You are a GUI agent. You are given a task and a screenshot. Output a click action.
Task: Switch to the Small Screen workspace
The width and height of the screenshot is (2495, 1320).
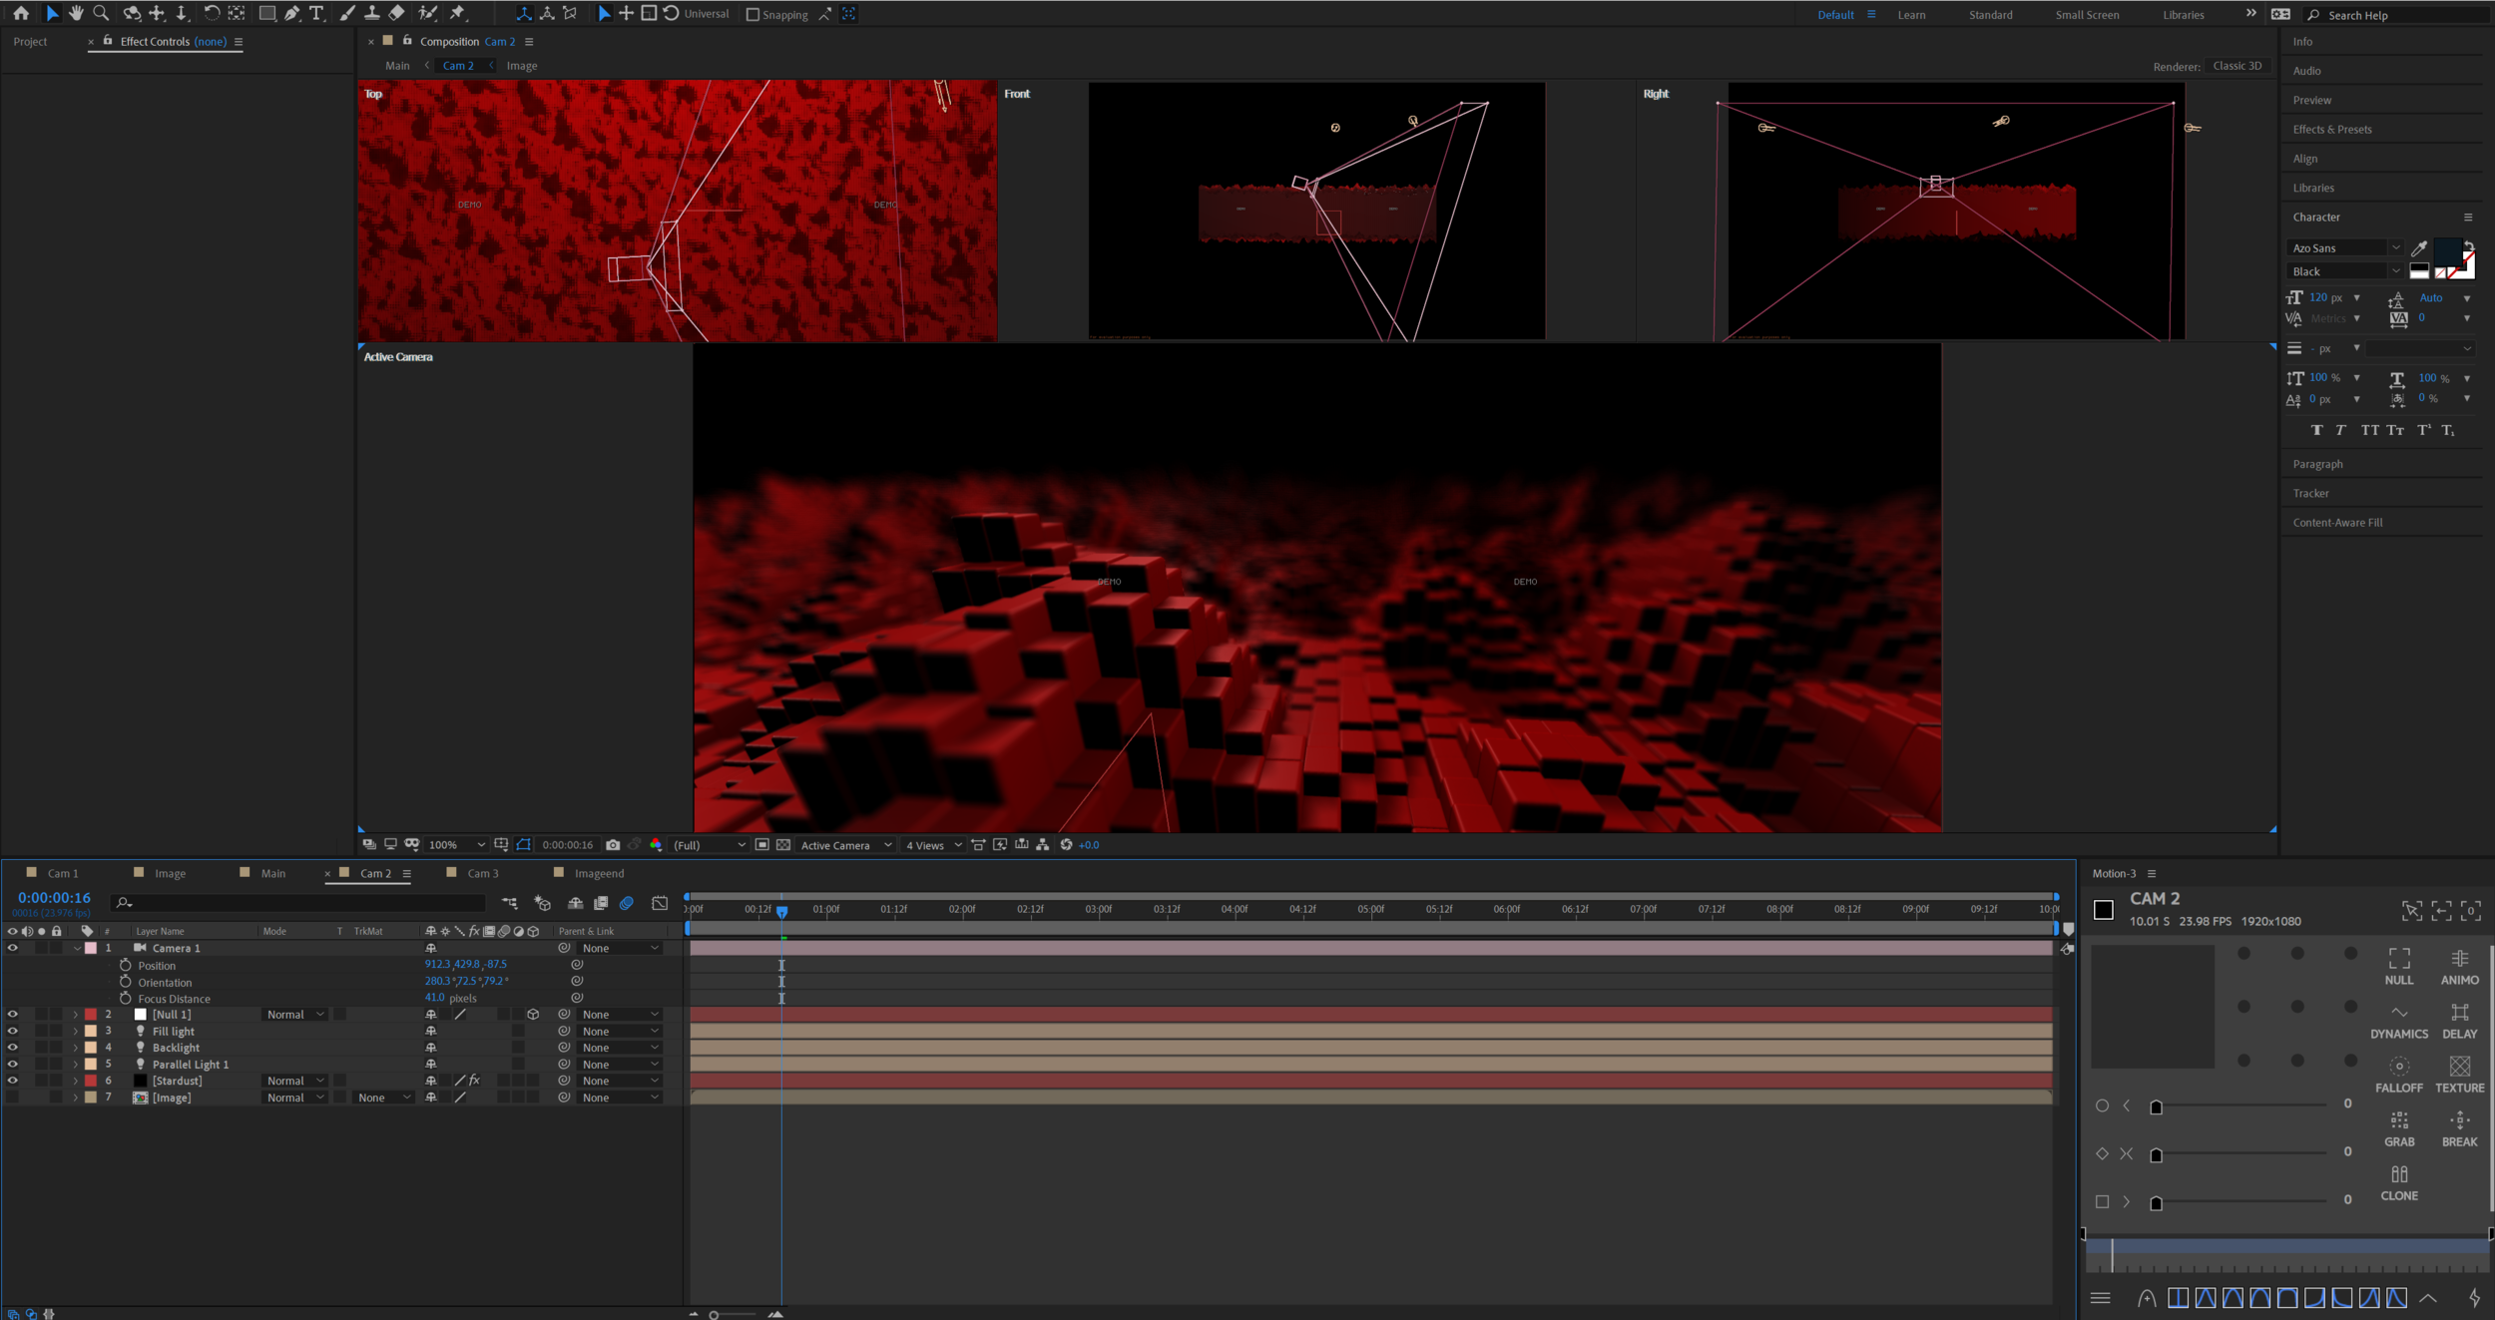tap(2087, 15)
